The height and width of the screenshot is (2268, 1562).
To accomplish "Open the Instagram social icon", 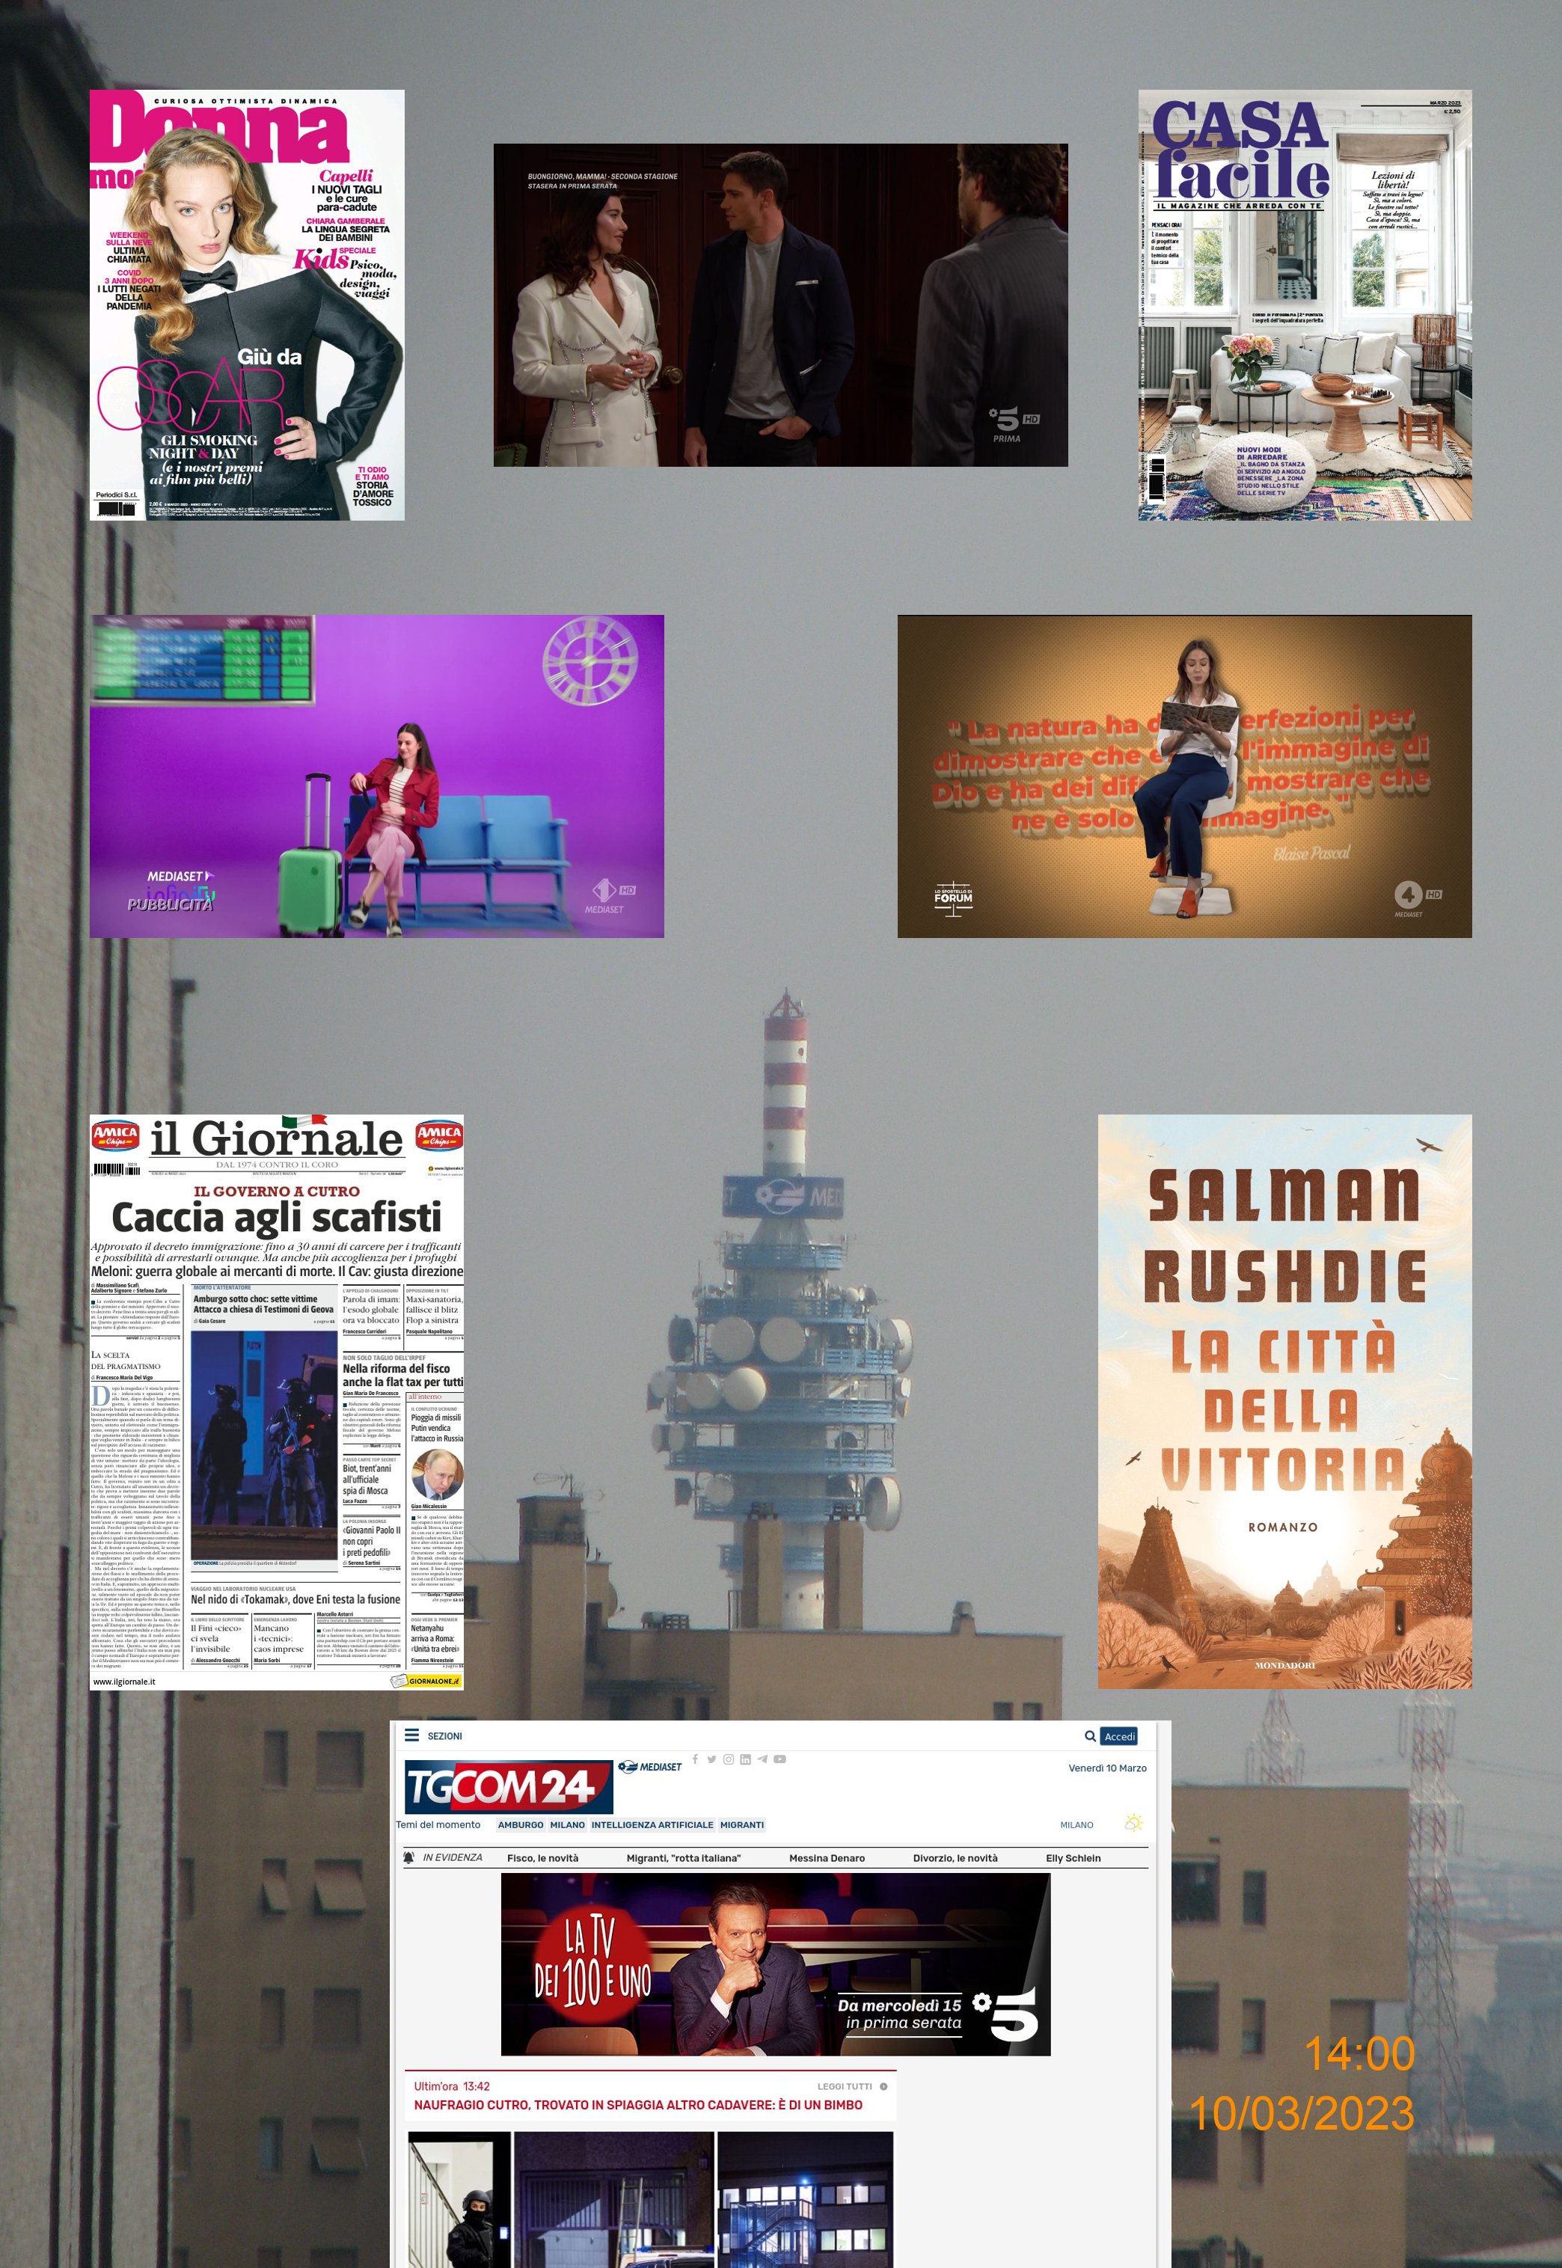I will tap(728, 1759).
